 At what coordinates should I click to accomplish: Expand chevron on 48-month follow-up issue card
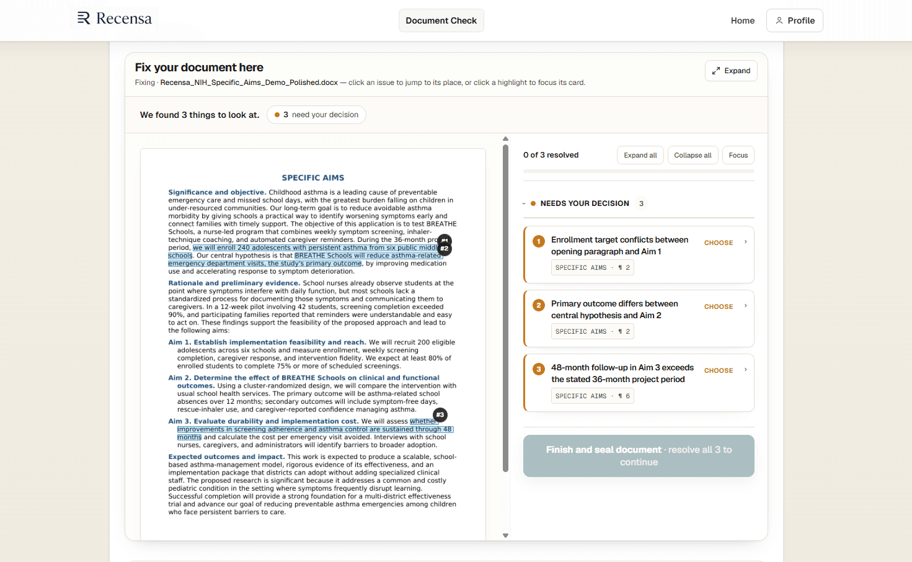coord(745,370)
